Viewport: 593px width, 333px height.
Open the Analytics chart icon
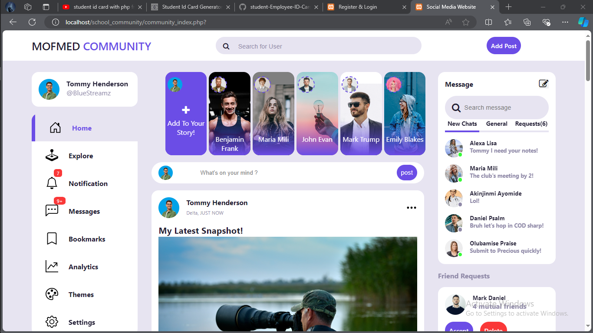[x=52, y=266]
